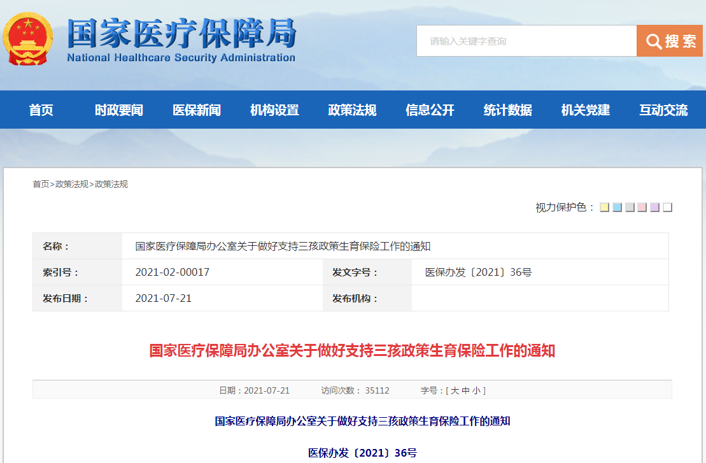Image resolution: width=706 pixels, height=463 pixels.
Task: Go to the 机关党建 section
Action: coord(585,110)
